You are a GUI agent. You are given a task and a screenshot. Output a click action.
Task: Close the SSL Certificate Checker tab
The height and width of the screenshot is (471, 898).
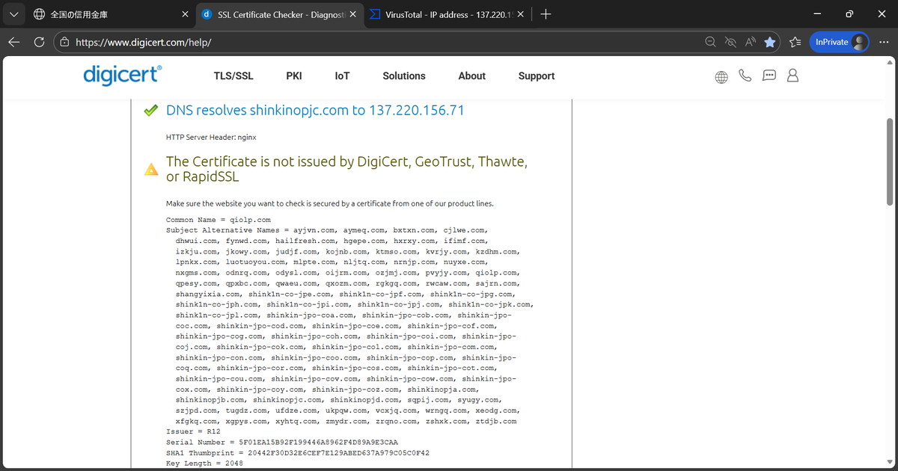point(353,14)
